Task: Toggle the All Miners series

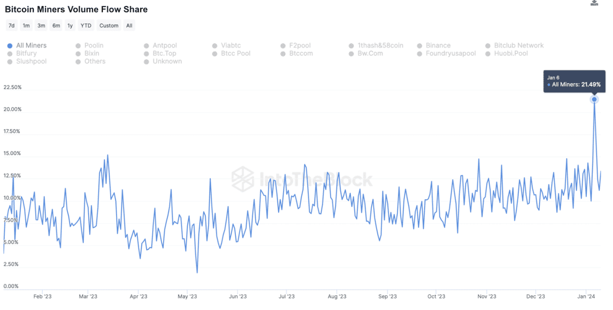Action: coord(27,45)
